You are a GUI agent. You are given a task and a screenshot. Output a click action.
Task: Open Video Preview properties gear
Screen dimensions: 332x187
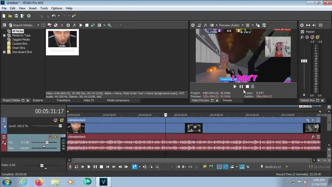[193, 25]
